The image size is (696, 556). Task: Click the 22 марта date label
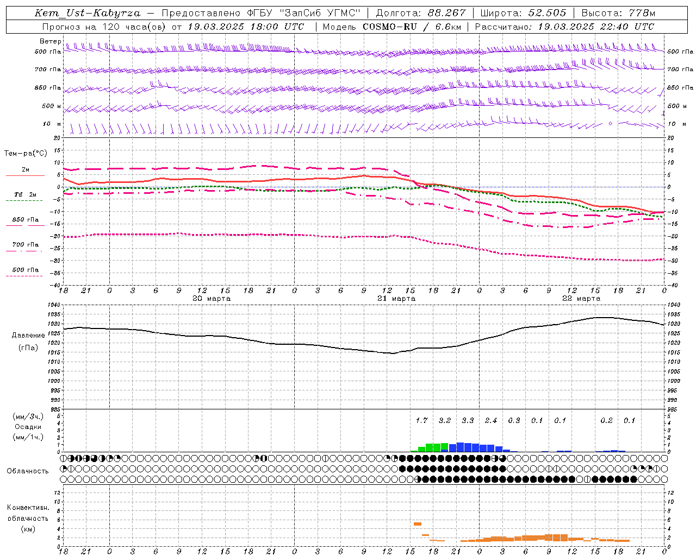click(581, 299)
